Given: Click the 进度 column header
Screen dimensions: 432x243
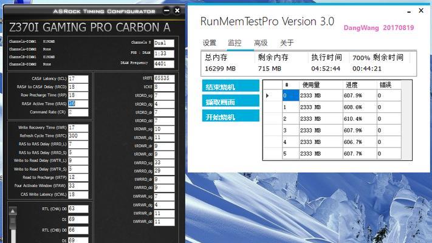Looking at the screenshot, I should click(360, 85).
